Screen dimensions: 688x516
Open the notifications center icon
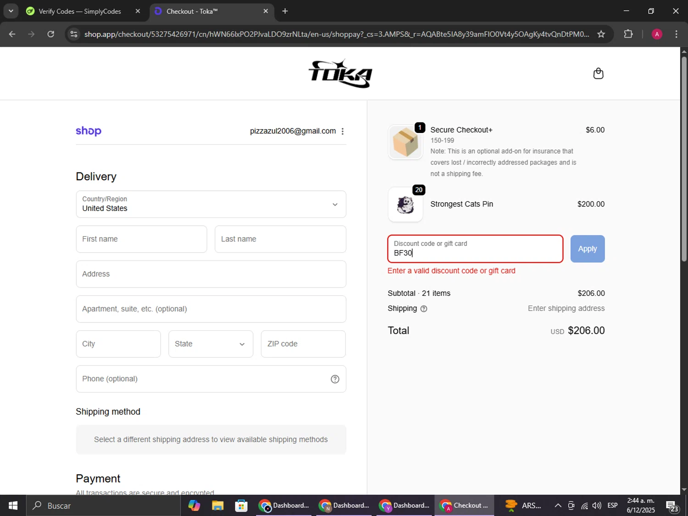click(x=672, y=505)
